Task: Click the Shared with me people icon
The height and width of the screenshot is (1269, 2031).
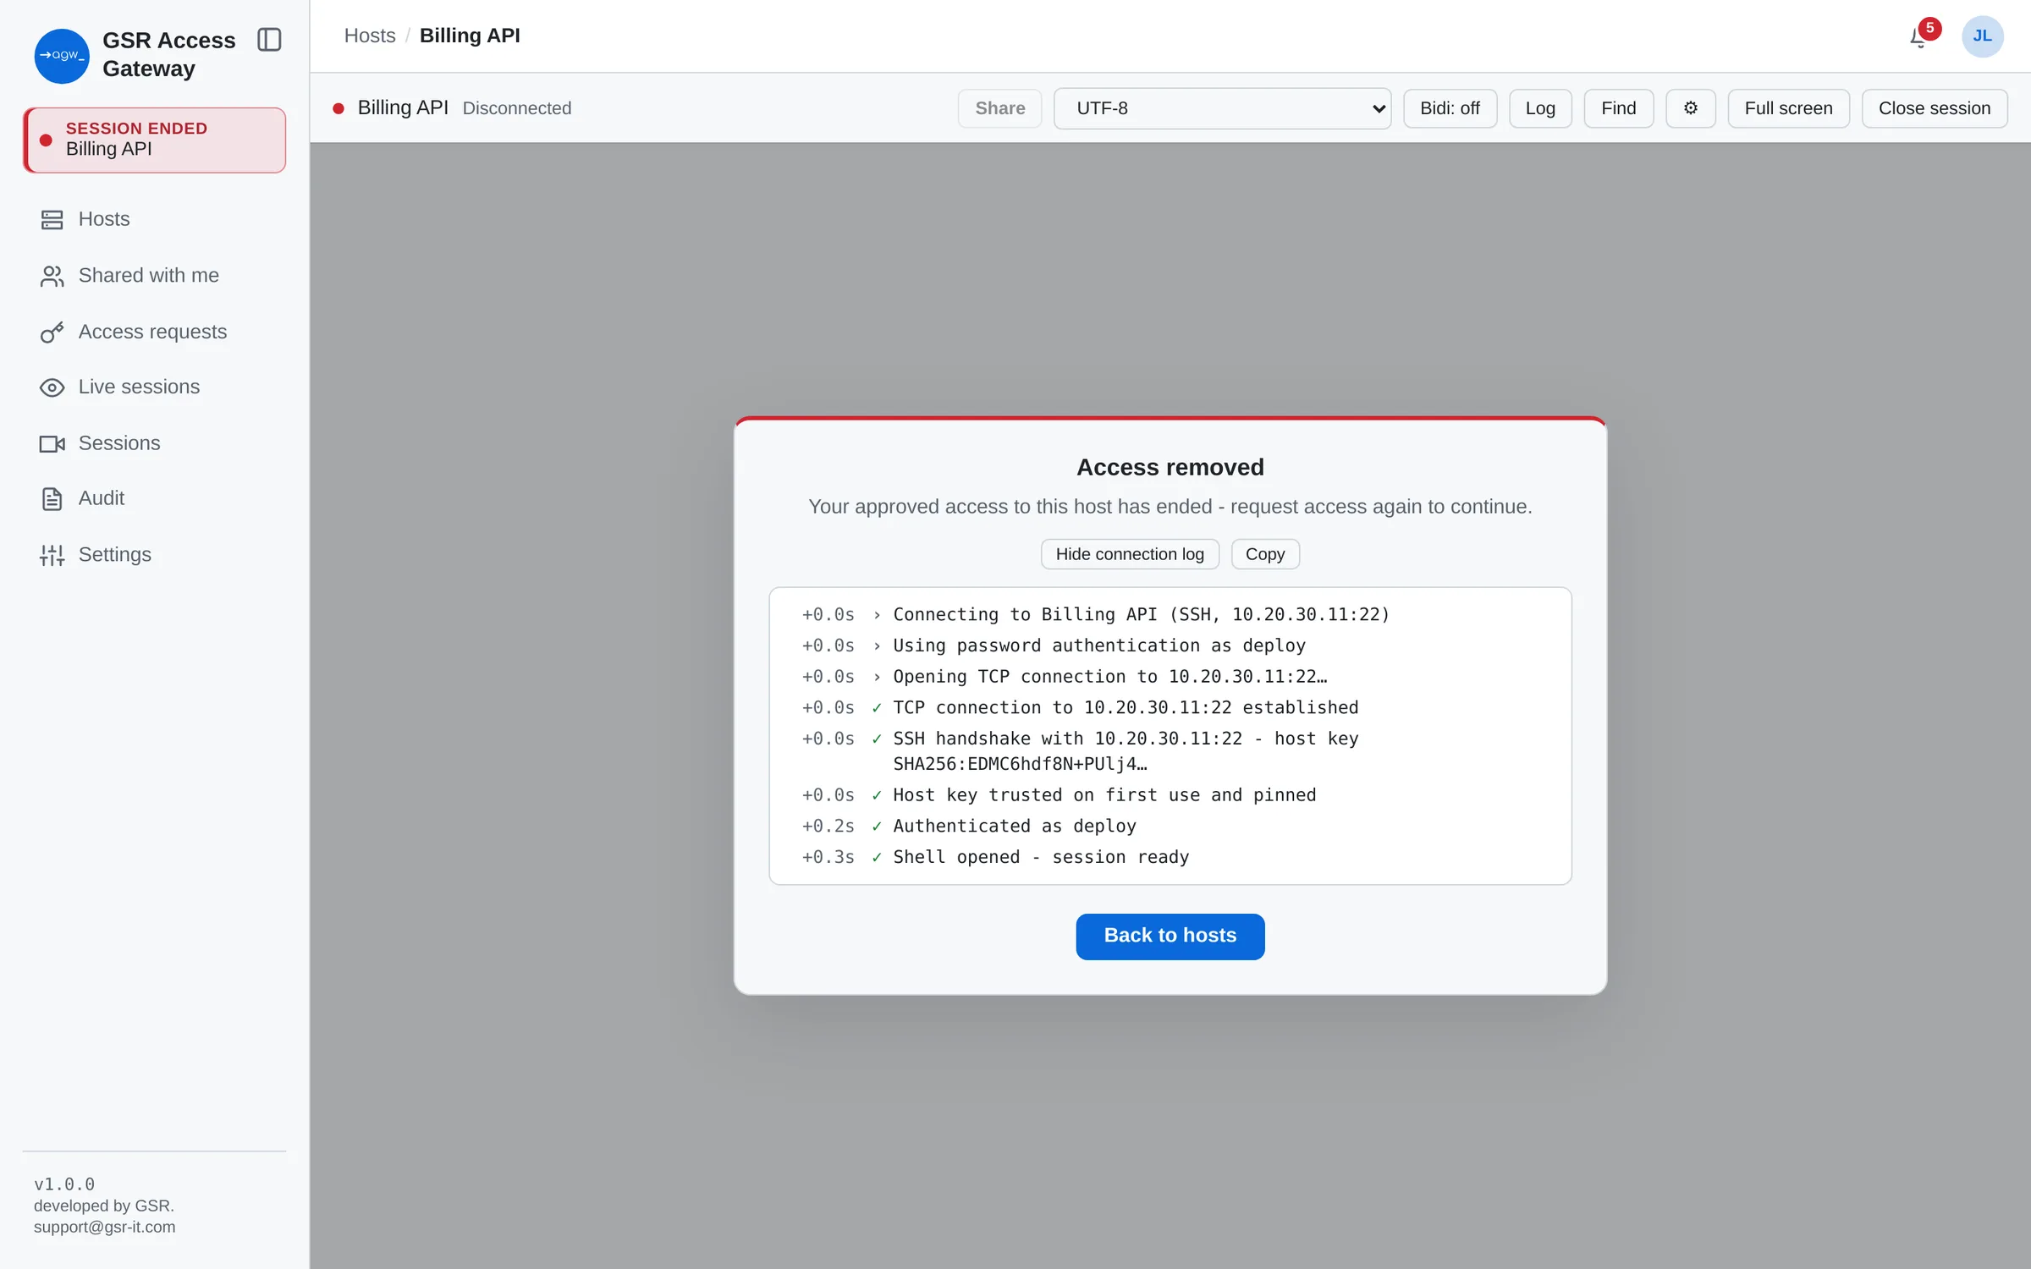Action: 52,276
